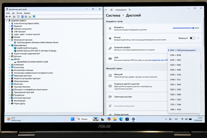Open the Дія menu

coord(13,13)
